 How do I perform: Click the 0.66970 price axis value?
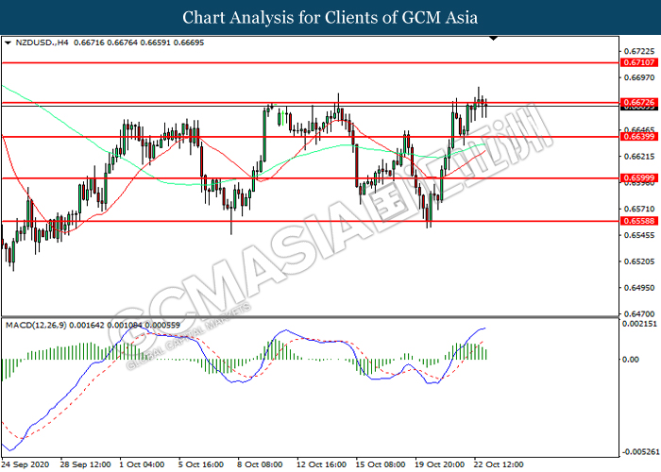point(639,77)
